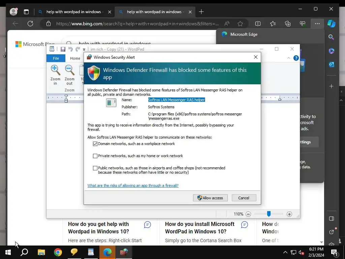345x259 pixels.
Task: Close the Windows Security Alert dialog
Action: coord(255,57)
